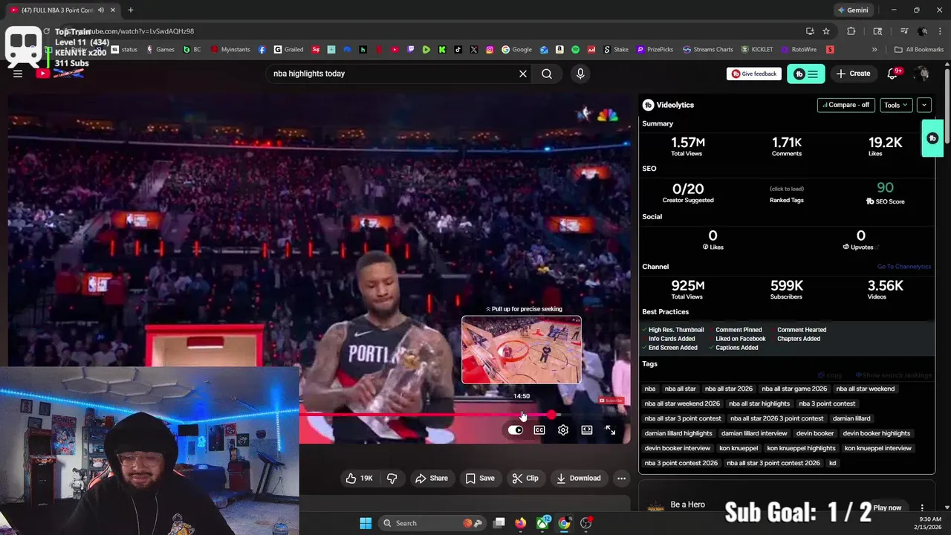Open the Create menu button
951x535 pixels.
(x=853, y=74)
